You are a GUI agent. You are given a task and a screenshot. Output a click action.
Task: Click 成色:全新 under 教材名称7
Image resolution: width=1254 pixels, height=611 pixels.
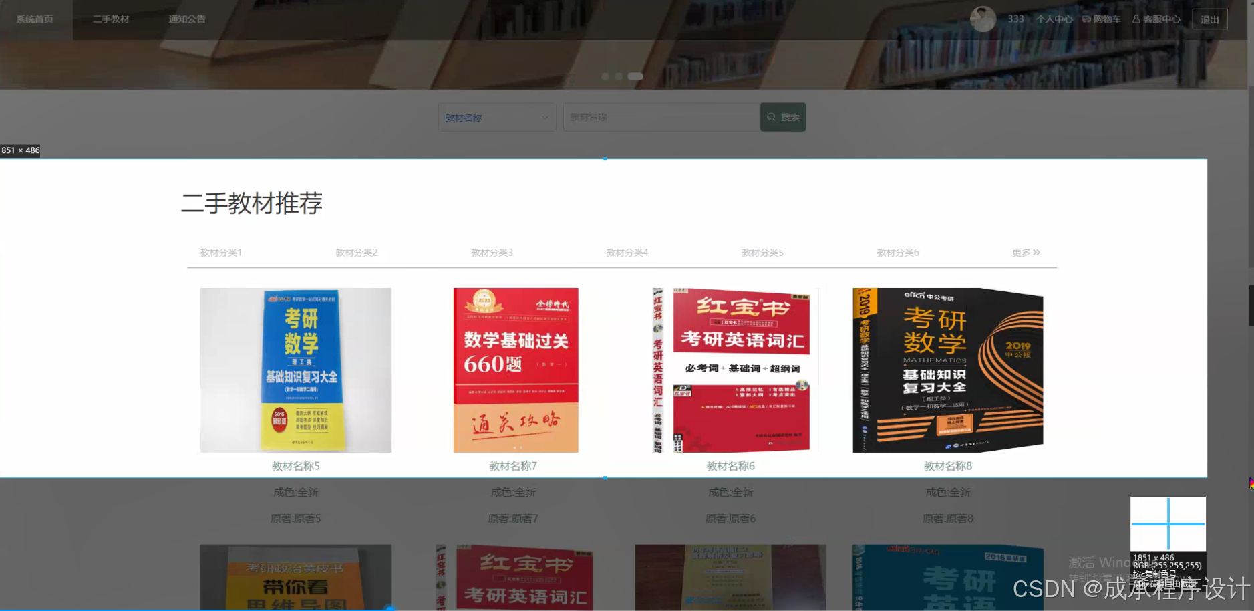(513, 492)
